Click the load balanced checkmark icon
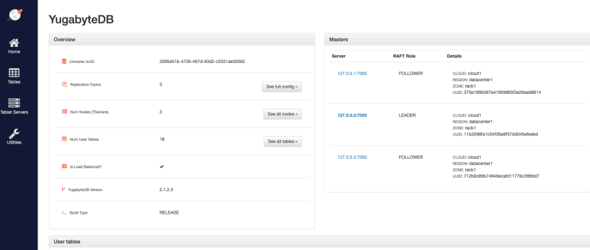Image resolution: width=590 pixels, height=250 pixels. 162,166
